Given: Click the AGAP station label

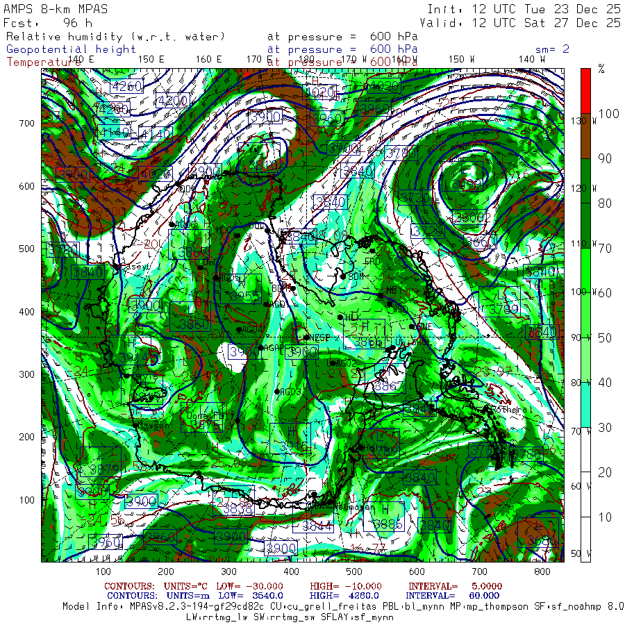Looking at the screenshot, I should point(274,348).
